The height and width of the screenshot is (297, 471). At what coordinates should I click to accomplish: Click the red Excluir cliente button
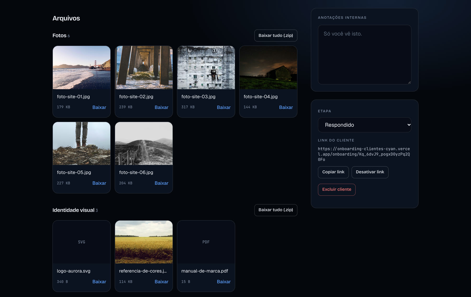coord(337,190)
